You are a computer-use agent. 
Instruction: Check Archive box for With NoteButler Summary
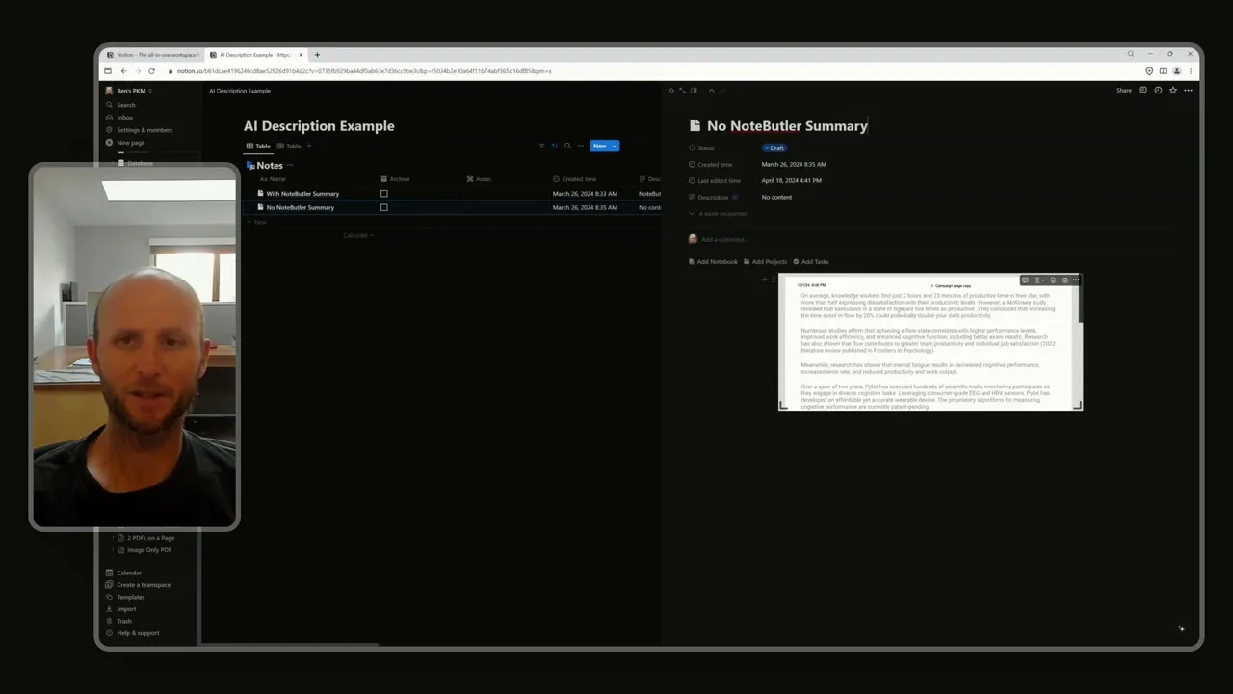coord(383,194)
